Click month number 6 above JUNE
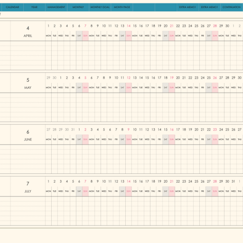 point(28,132)
